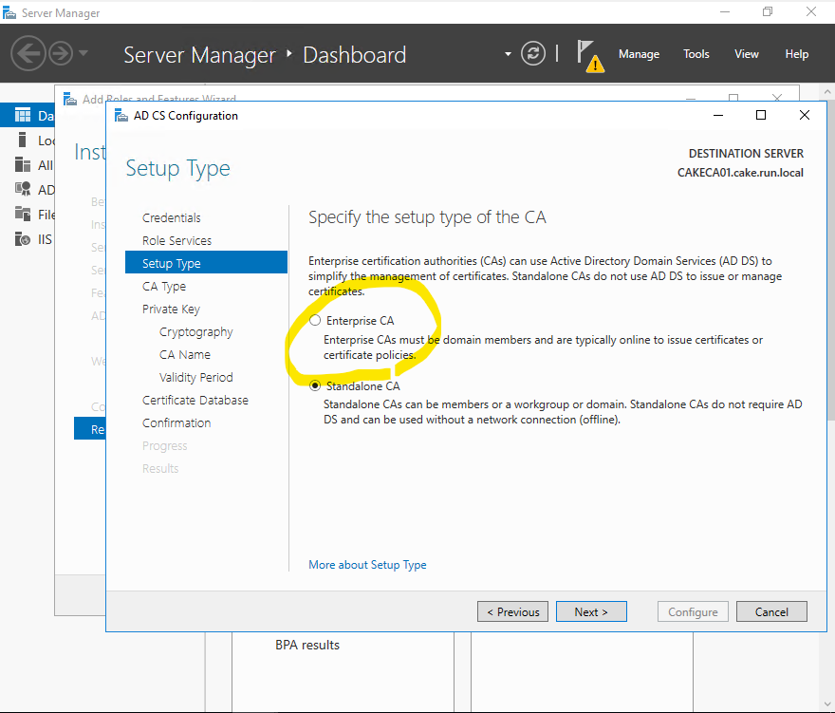Open the Manage menu
Viewport: 835px width, 713px height.
click(639, 54)
